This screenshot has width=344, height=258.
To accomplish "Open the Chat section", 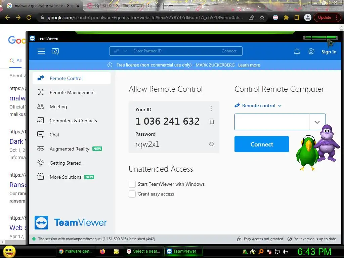I will pyautogui.click(x=72, y=135).
